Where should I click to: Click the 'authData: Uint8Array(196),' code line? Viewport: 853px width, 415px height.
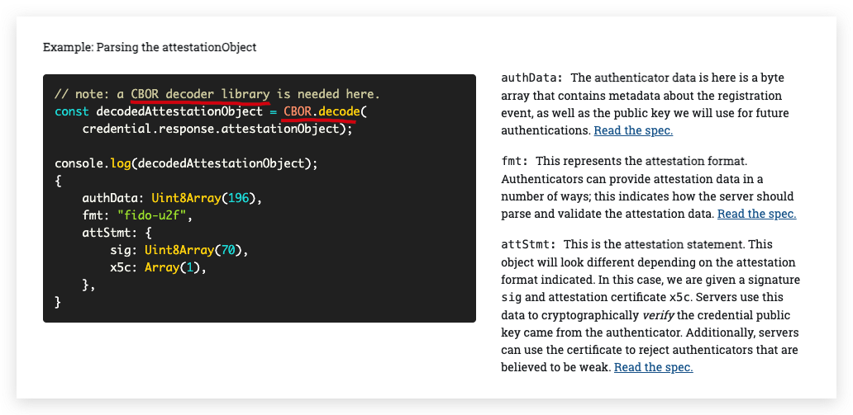click(x=173, y=198)
